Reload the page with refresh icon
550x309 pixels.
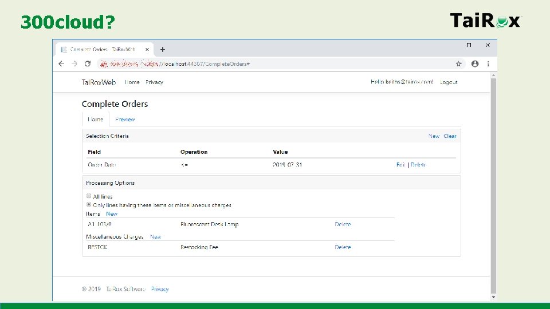pyautogui.click(x=88, y=64)
